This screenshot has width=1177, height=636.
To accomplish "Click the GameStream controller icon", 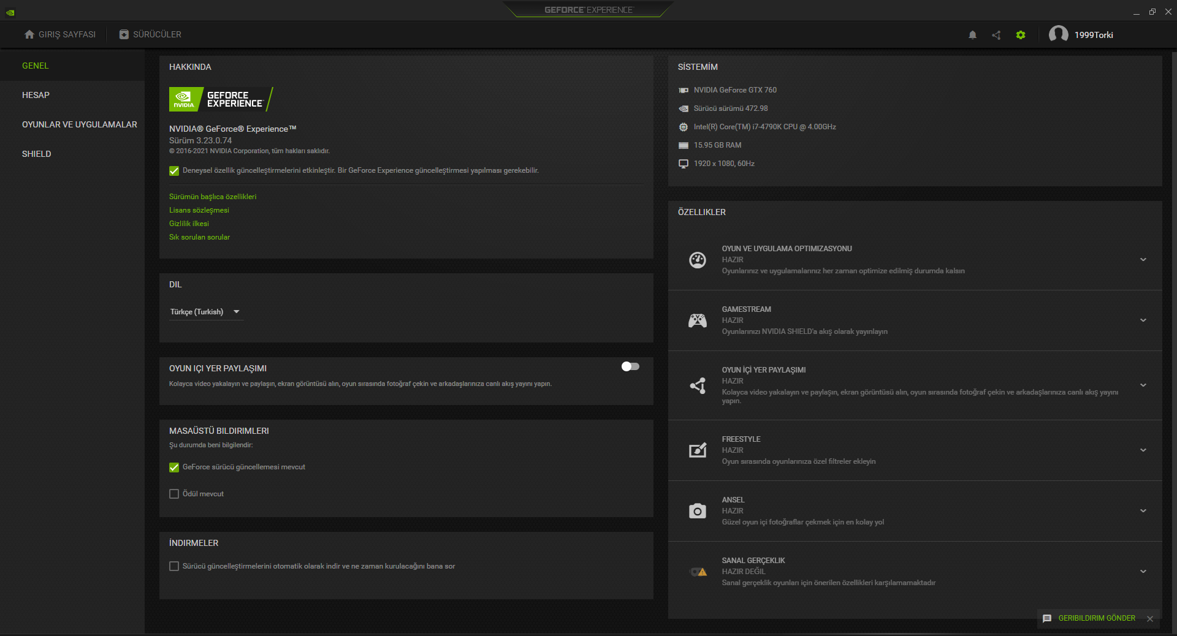I will coord(698,320).
